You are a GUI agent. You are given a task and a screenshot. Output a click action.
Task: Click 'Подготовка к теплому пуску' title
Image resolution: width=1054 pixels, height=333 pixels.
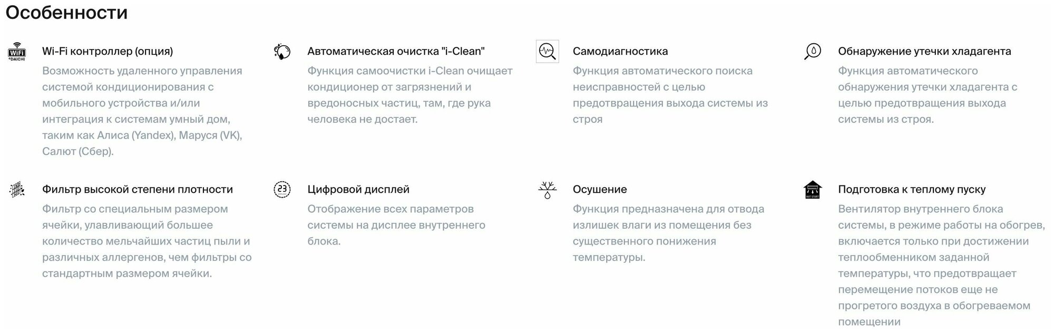912,190
